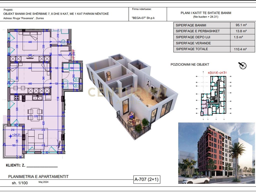
Task: Click the KLIENTI name blank line
Action: tap(42, 166)
